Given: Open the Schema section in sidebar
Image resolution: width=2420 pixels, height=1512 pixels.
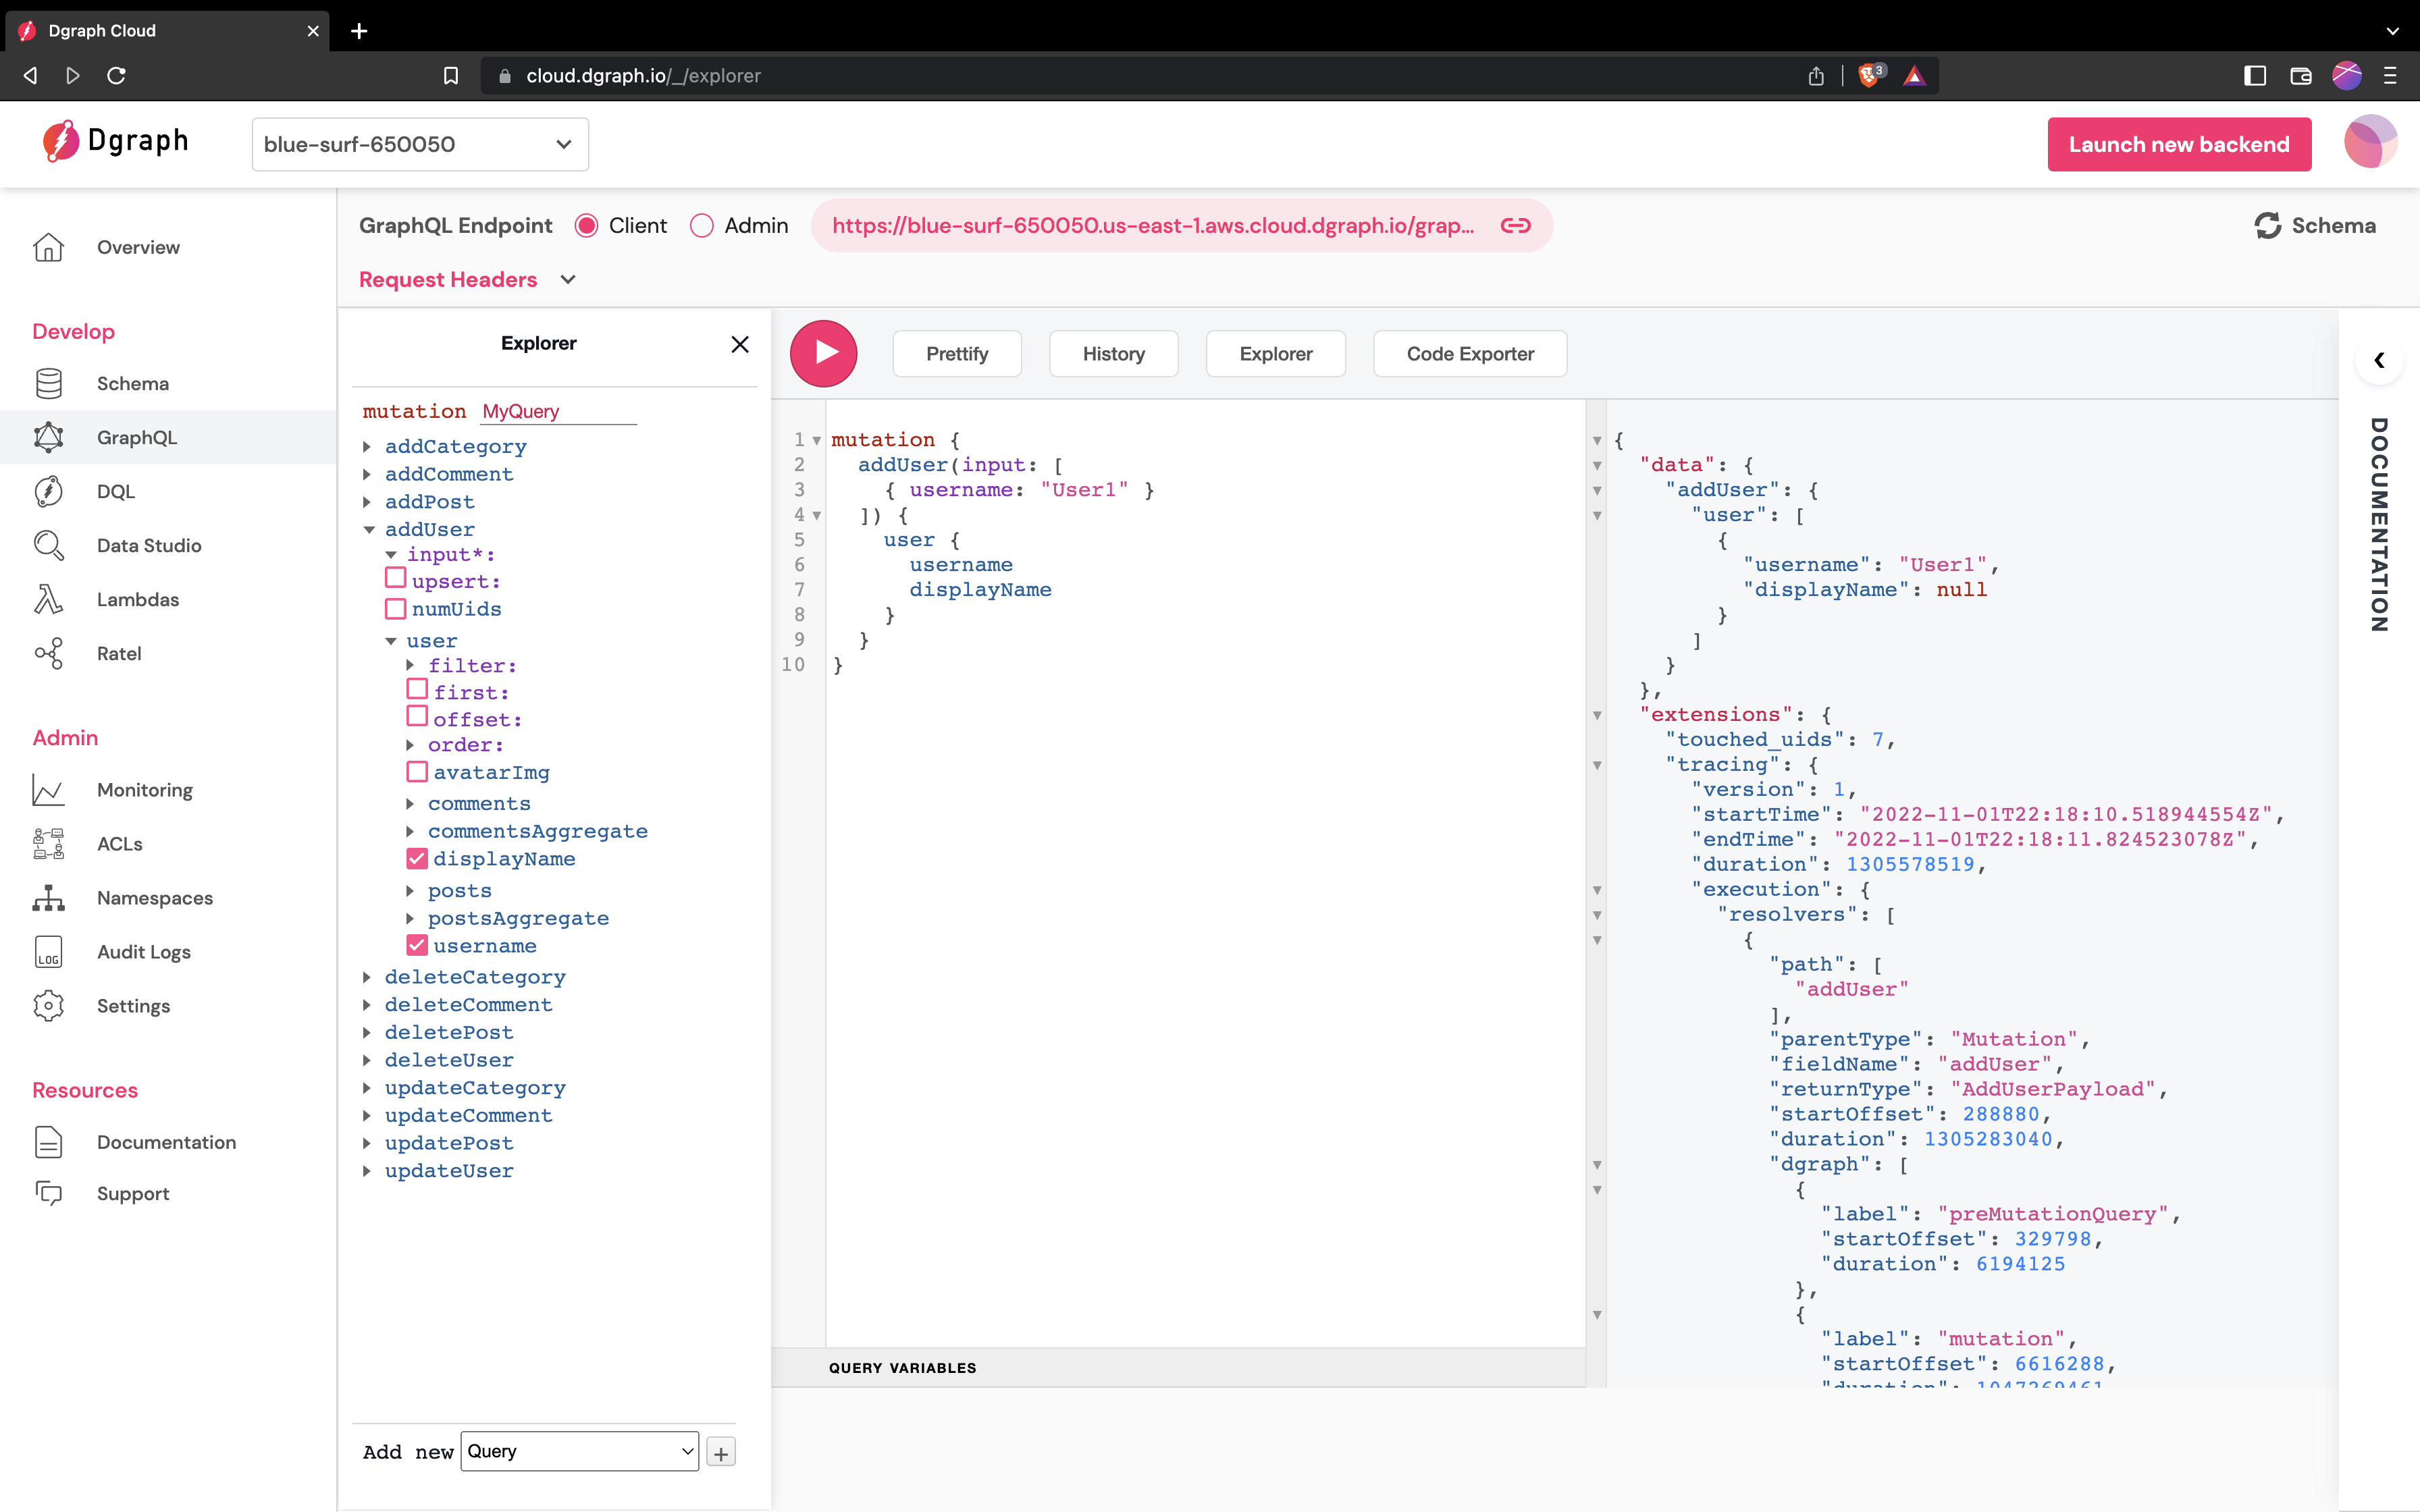Looking at the screenshot, I should [x=132, y=383].
